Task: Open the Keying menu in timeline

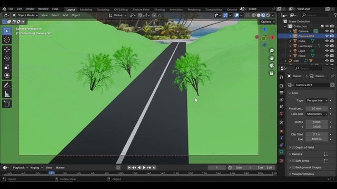Action: (36, 167)
